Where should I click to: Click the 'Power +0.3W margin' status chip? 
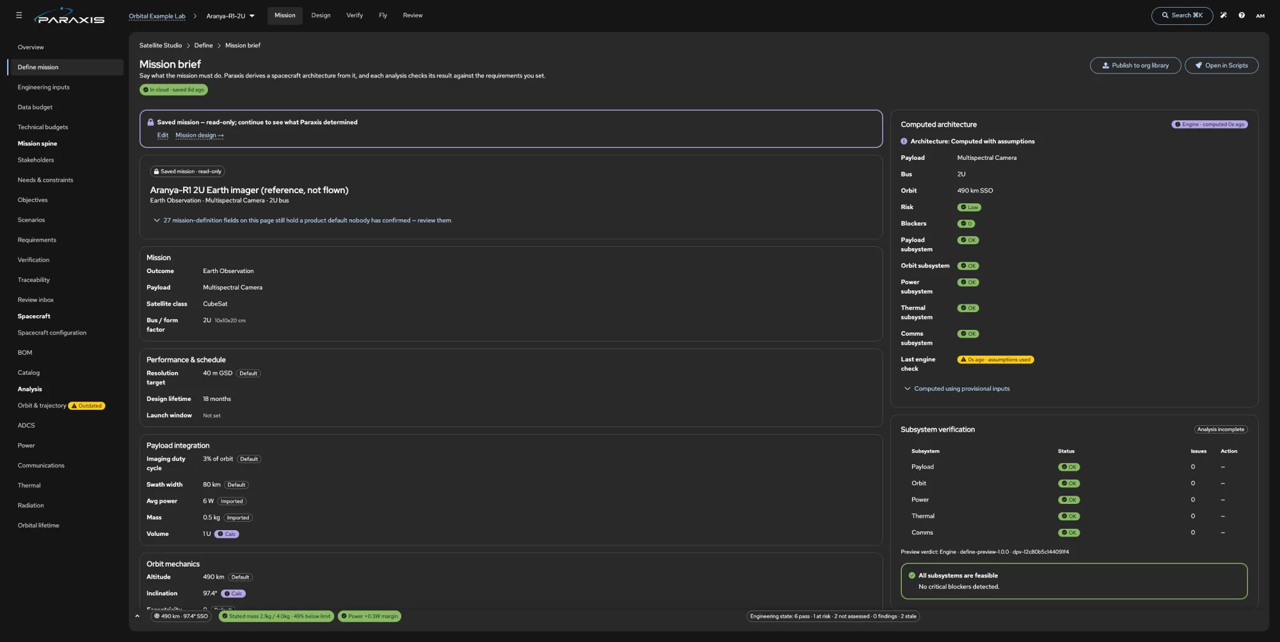tap(369, 616)
